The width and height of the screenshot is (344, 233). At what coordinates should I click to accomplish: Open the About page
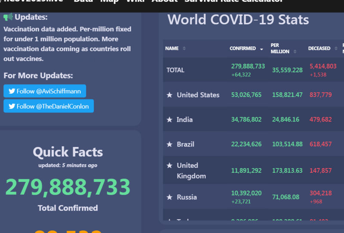pos(164,1)
